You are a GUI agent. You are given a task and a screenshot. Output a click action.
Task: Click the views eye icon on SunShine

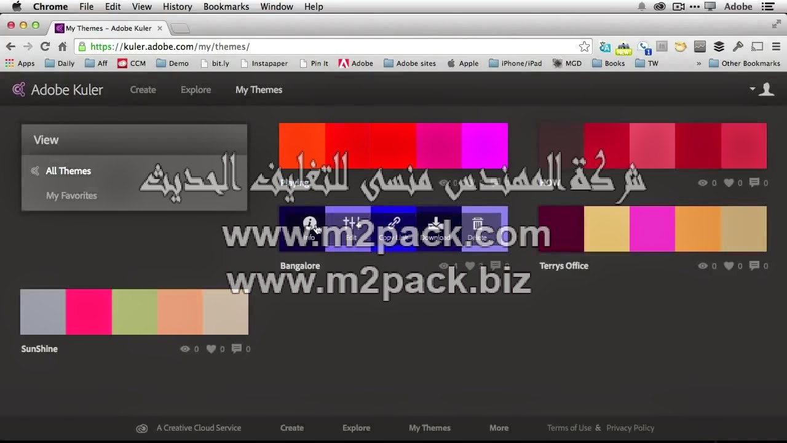click(x=185, y=349)
